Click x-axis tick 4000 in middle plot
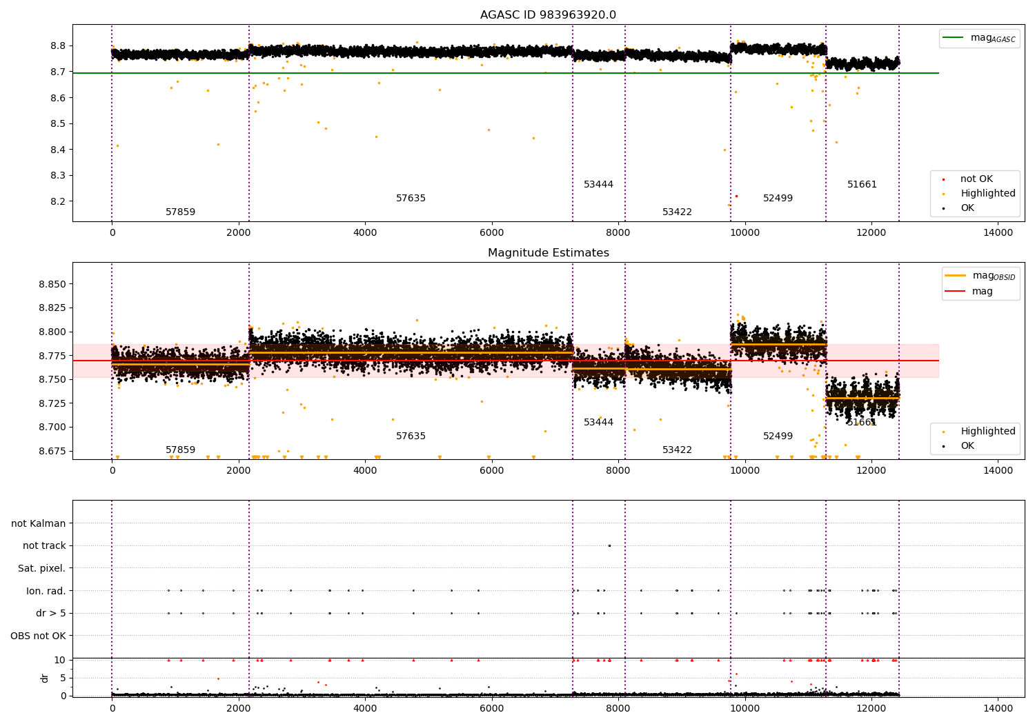 [x=365, y=471]
